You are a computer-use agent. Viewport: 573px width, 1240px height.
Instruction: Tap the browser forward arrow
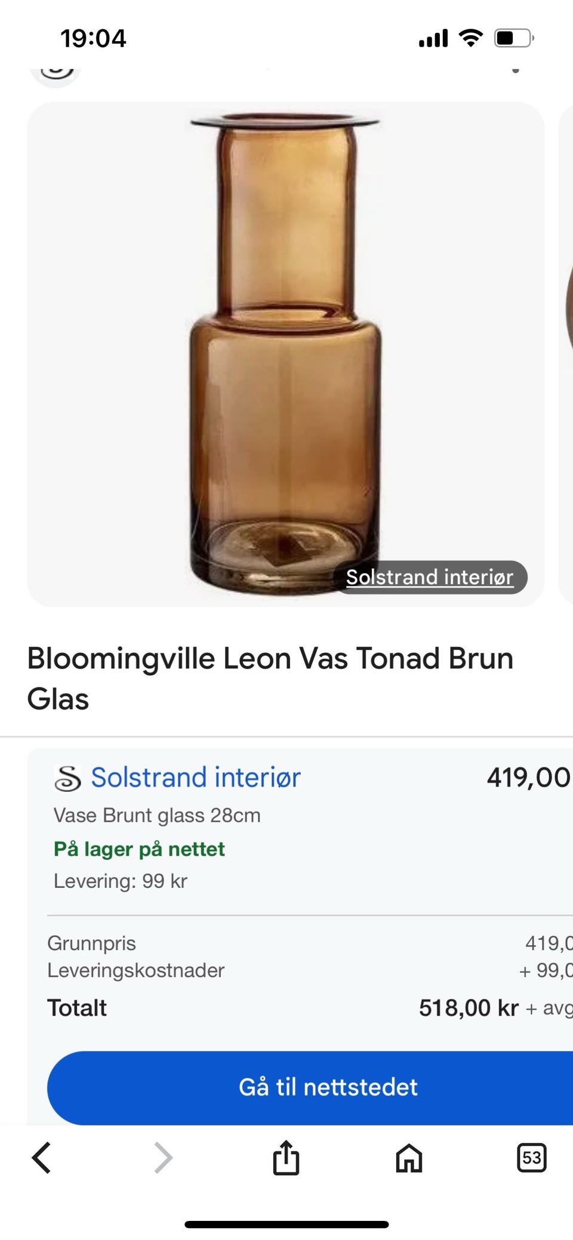click(x=163, y=1158)
